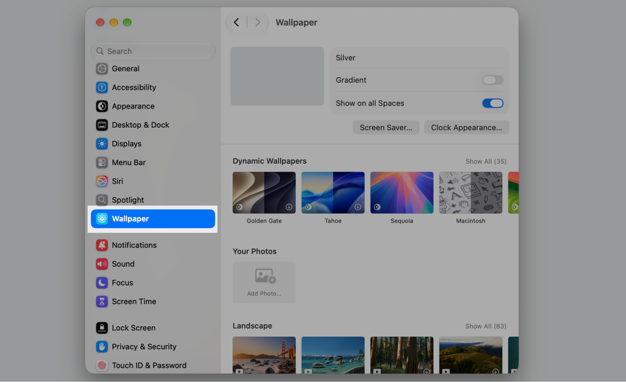Screen dimensions: 626x382
Task: Open Menu Bar settings
Action: 153,163
